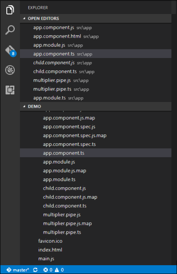Click the warnings triangle icon in status bar

click(57, 270)
